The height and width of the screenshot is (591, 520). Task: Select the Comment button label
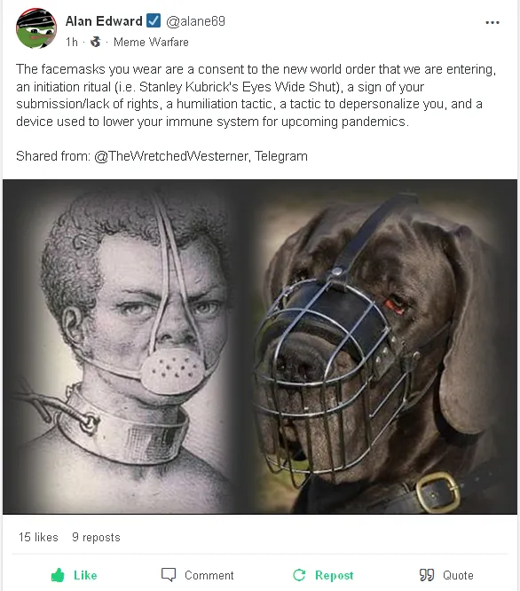click(209, 576)
